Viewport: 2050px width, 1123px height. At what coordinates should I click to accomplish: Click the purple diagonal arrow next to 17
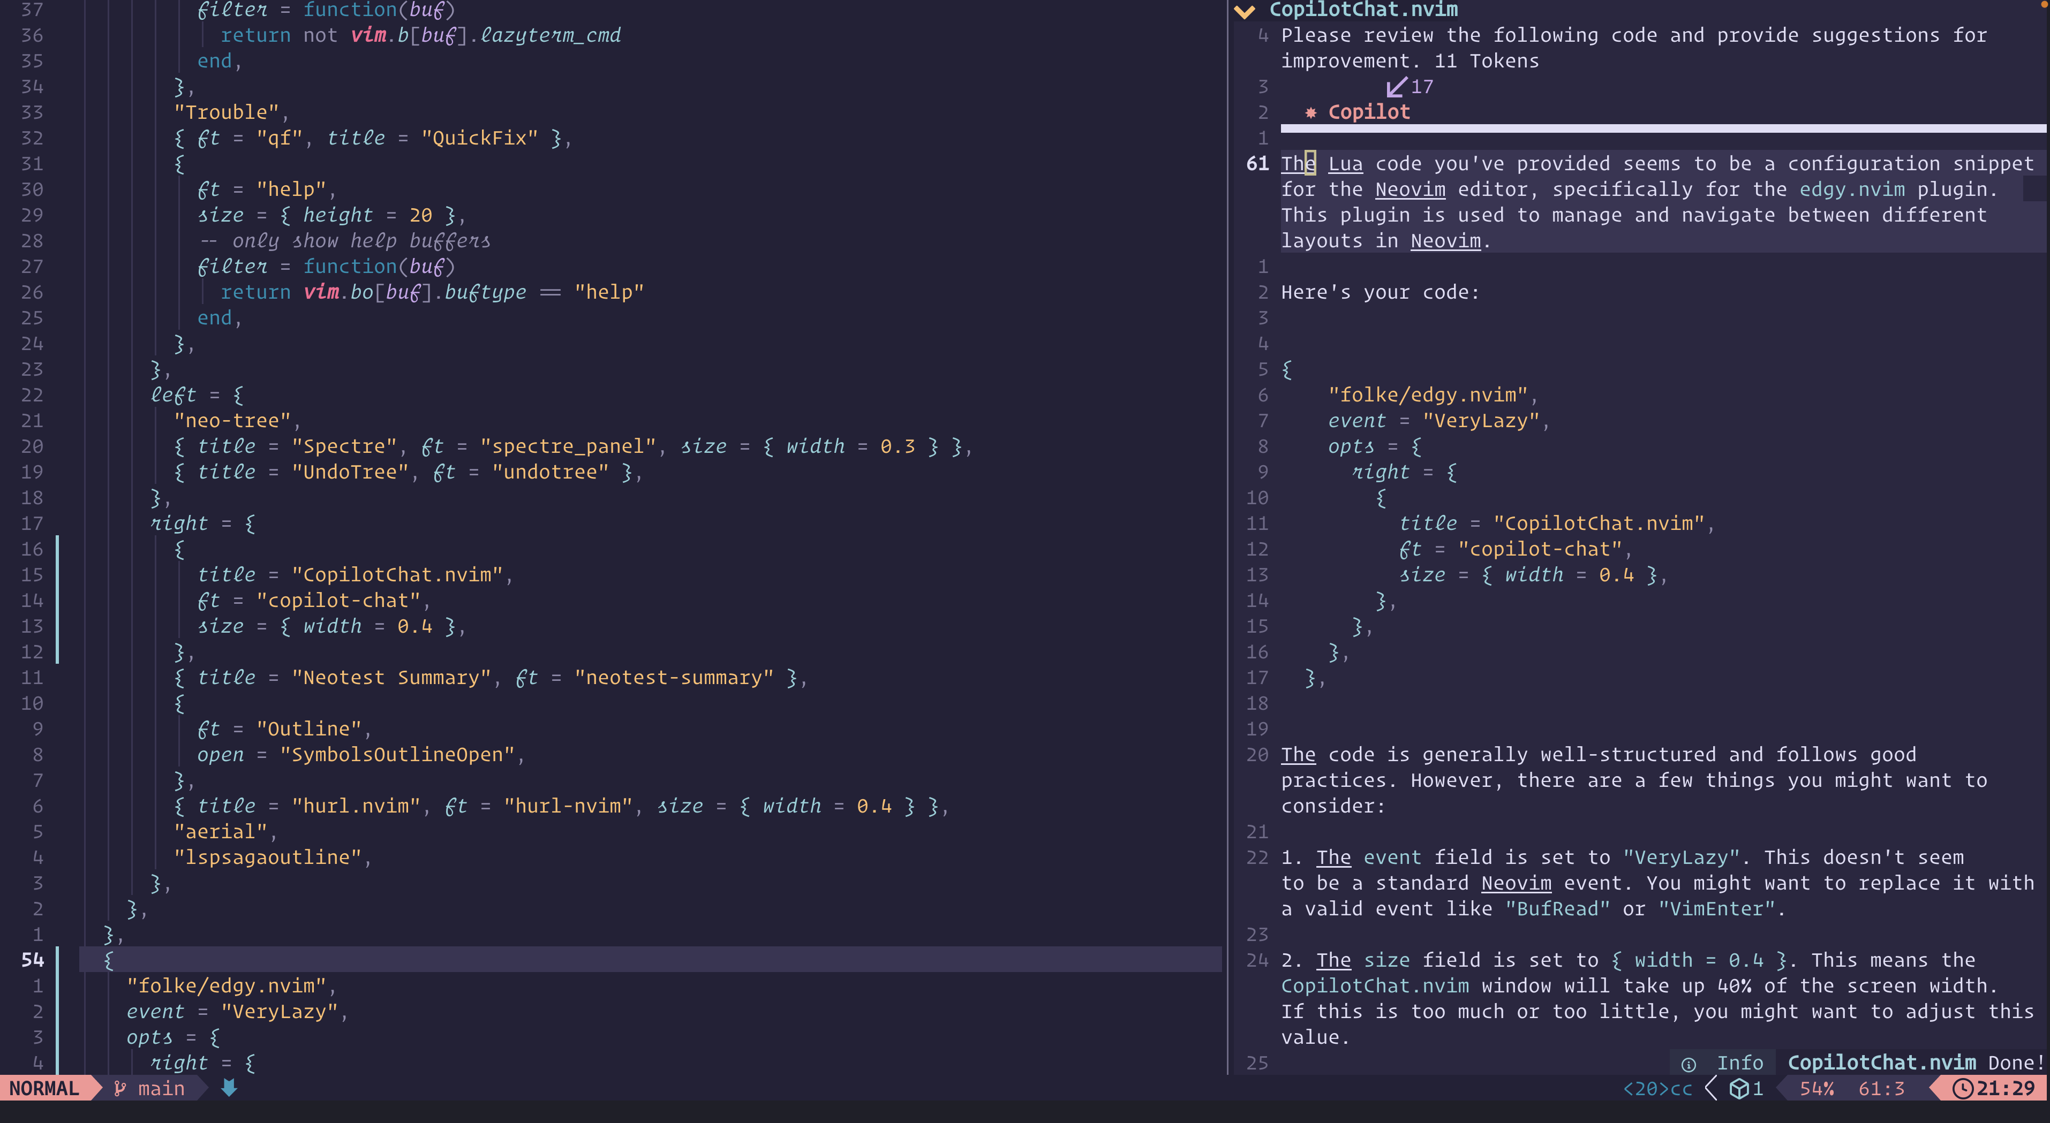click(1396, 87)
